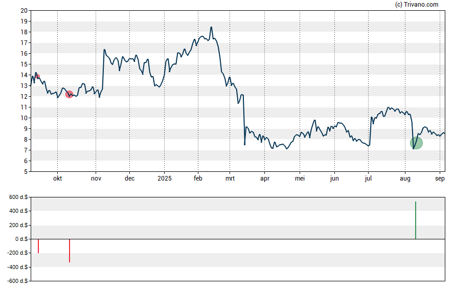Screen dimensions: 454x289
Task: Click the 'aug' x-axis label
Action: pyautogui.click(x=405, y=179)
